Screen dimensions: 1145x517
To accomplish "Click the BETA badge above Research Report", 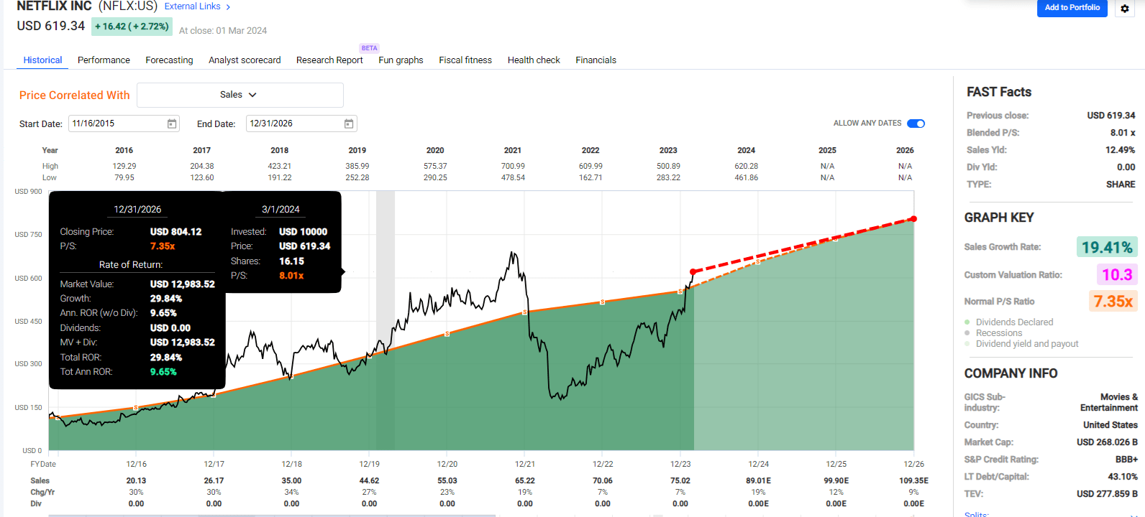I will pos(370,48).
